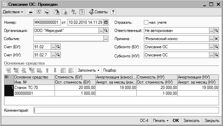223x126 pixels.
Task: Click the question-mark help icon
Action: coord(113,12)
